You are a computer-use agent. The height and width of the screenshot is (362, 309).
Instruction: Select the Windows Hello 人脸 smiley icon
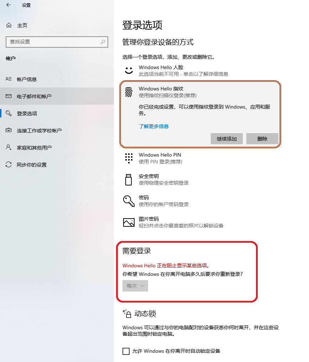pos(129,70)
